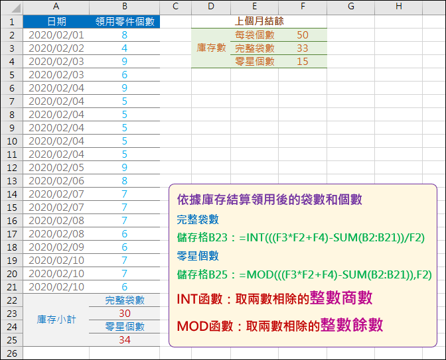Screen dimensions: 446x360
Task: Click the blue 零星個數 heading in note box
Action: point(198,256)
